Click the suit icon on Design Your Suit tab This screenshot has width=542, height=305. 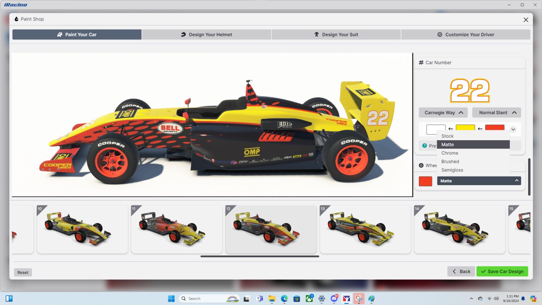point(317,34)
